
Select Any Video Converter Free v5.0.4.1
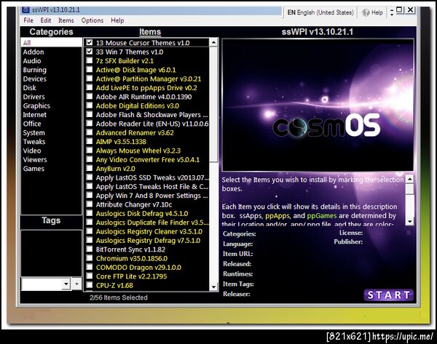pos(148,159)
